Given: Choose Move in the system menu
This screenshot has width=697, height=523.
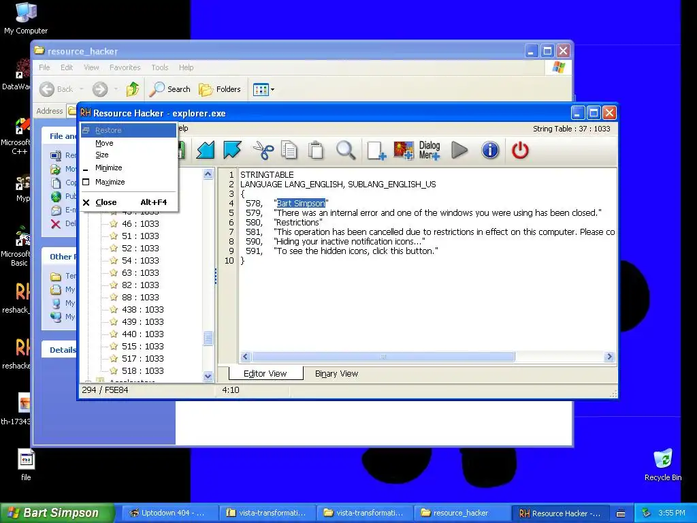Looking at the screenshot, I should click(x=129, y=143).
